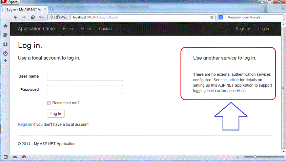Image resolution: width=286 pixels, height=161 pixels.
Task: Close the Log in browser tab
Action: click(x=45, y=9)
